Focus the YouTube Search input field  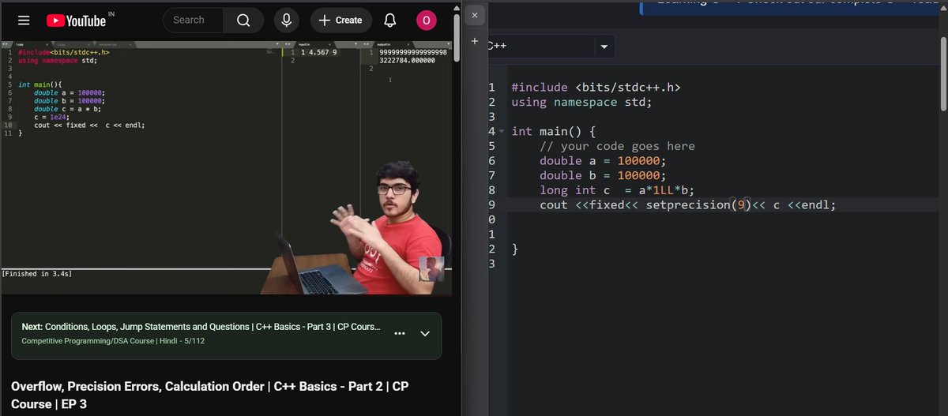click(194, 21)
